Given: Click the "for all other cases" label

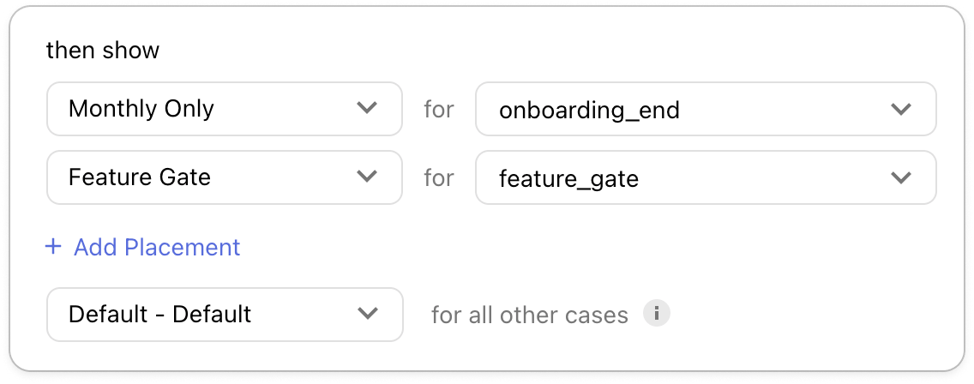Looking at the screenshot, I should (x=529, y=315).
